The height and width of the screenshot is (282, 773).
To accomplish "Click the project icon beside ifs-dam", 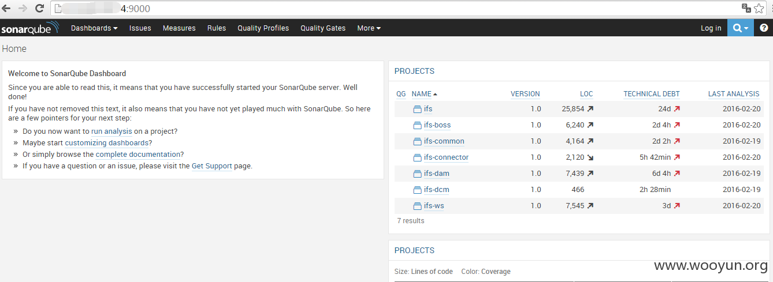I will 418,174.
